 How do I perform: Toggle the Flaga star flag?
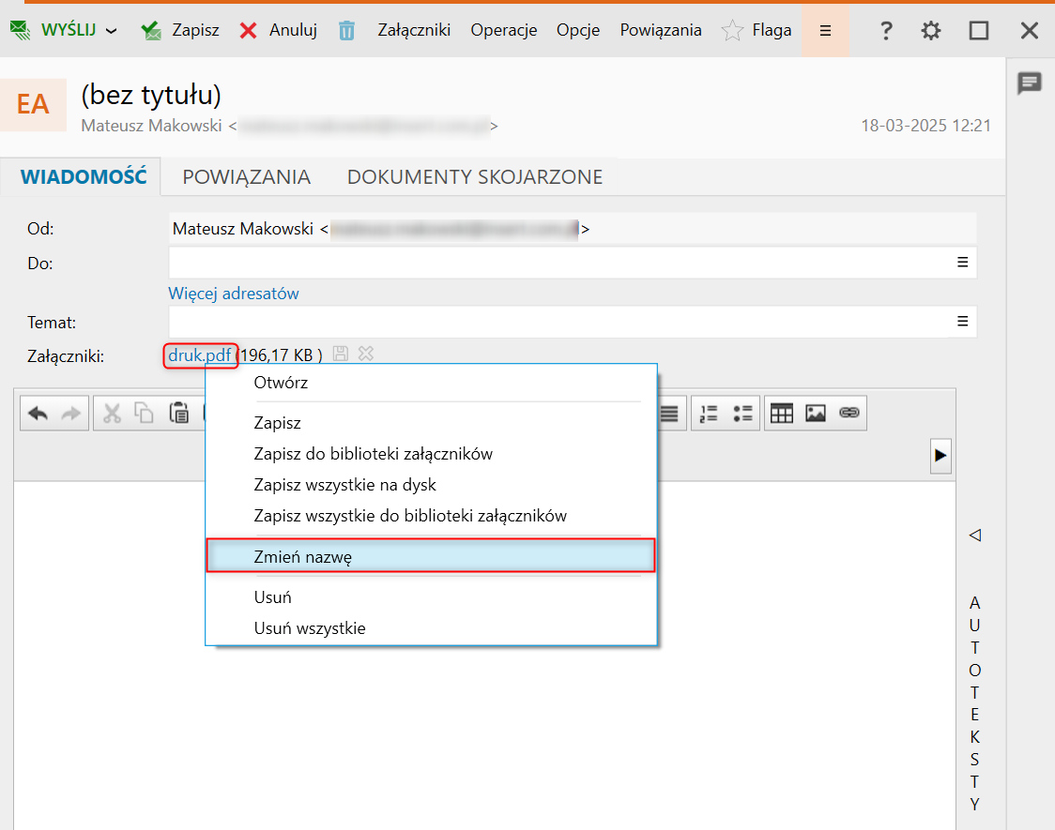point(757,30)
